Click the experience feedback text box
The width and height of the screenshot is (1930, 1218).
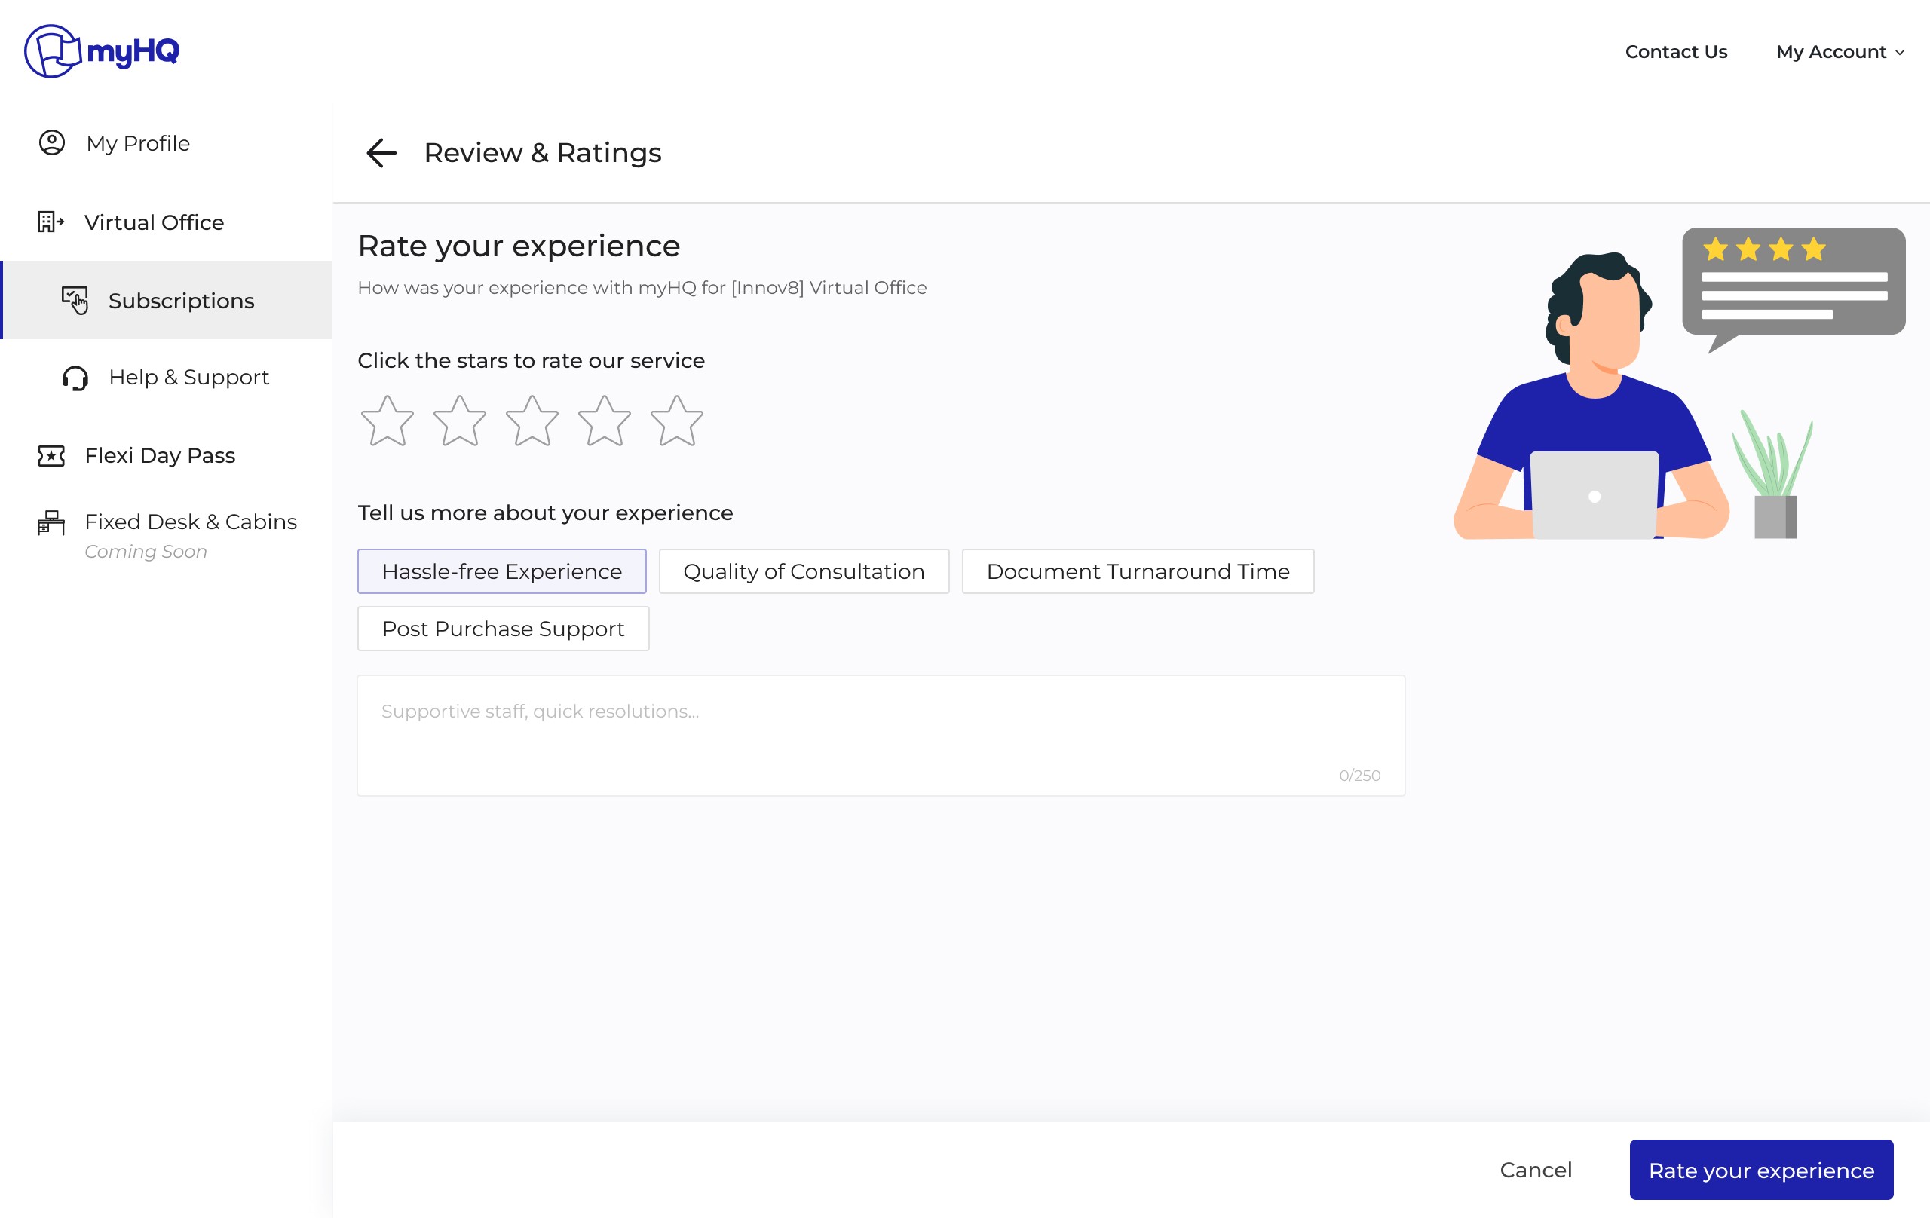[x=880, y=735]
